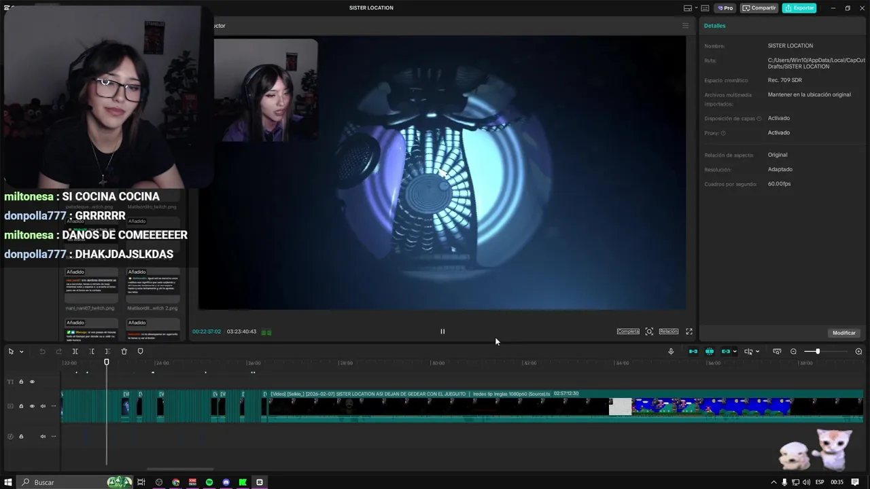The image size is (870, 489).
Task: Hide the main video track eye icon
Action: click(32, 406)
